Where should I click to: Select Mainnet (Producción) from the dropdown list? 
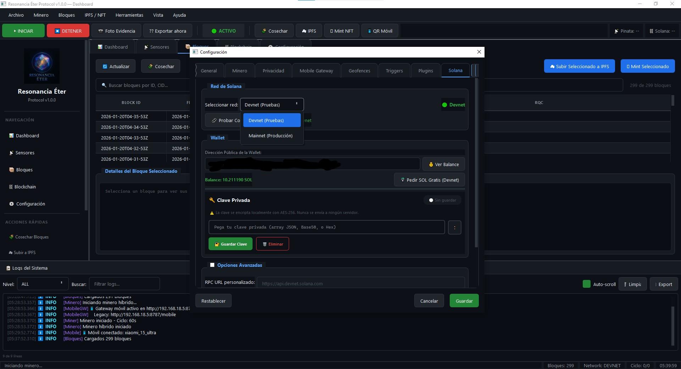click(x=271, y=136)
